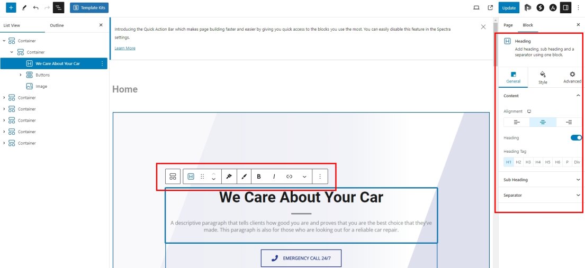Align heading center
The image size is (585, 268).
tap(543, 122)
